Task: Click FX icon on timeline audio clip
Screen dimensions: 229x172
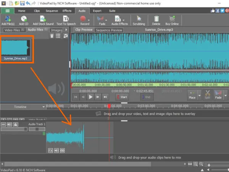Action: [50, 151]
